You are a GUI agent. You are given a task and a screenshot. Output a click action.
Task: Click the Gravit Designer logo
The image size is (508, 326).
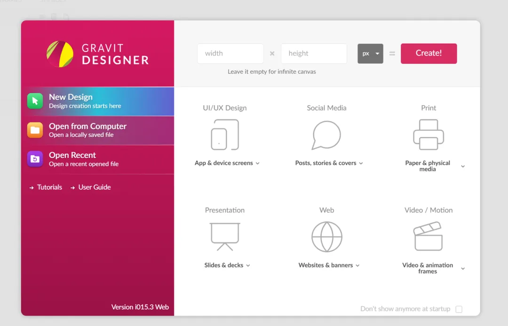click(x=97, y=54)
